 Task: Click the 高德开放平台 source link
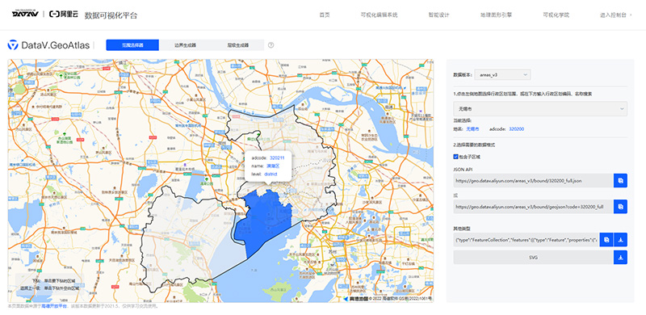pos(54,306)
